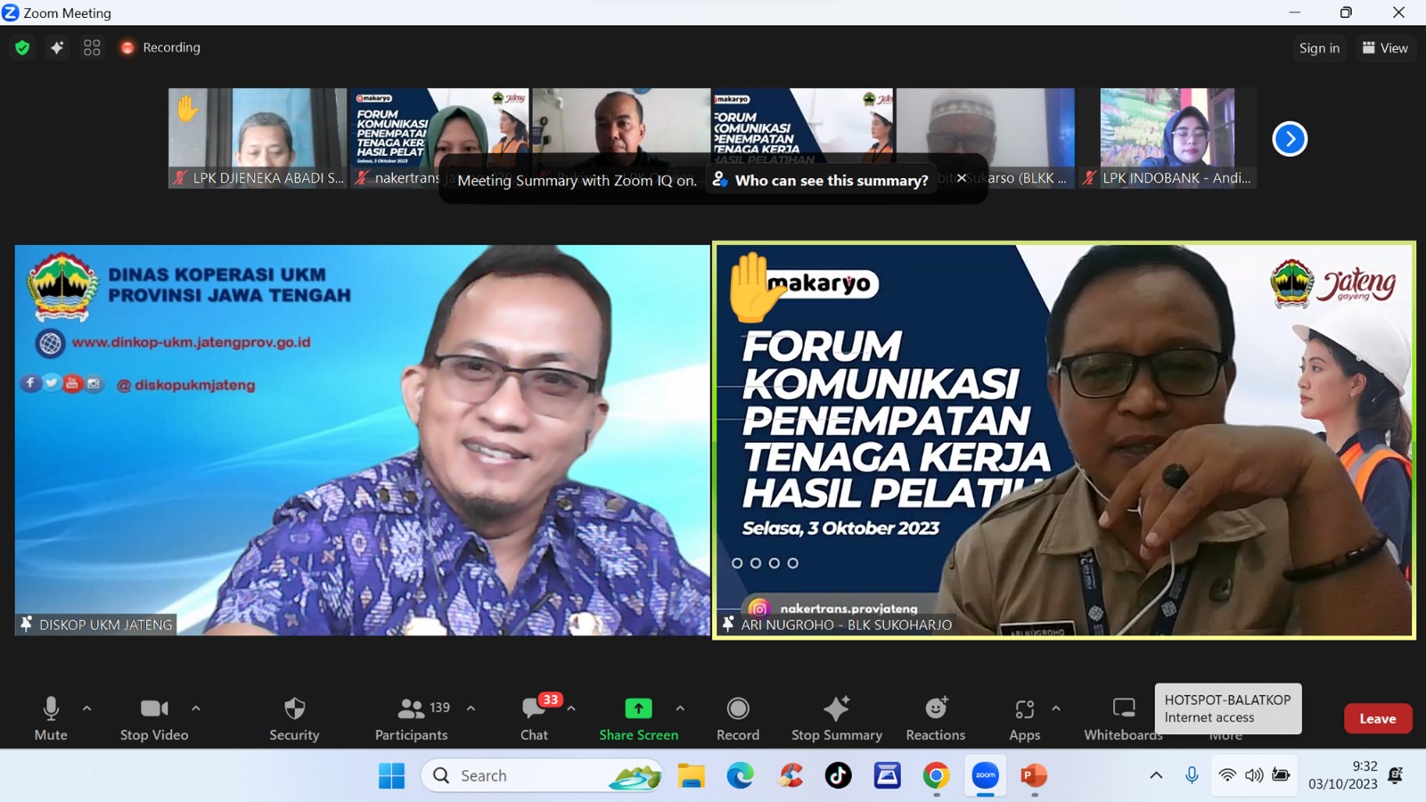The image size is (1426, 802).
Task: Click the Sign in link
Action: pyautogui.click(x=1319, y=48)
